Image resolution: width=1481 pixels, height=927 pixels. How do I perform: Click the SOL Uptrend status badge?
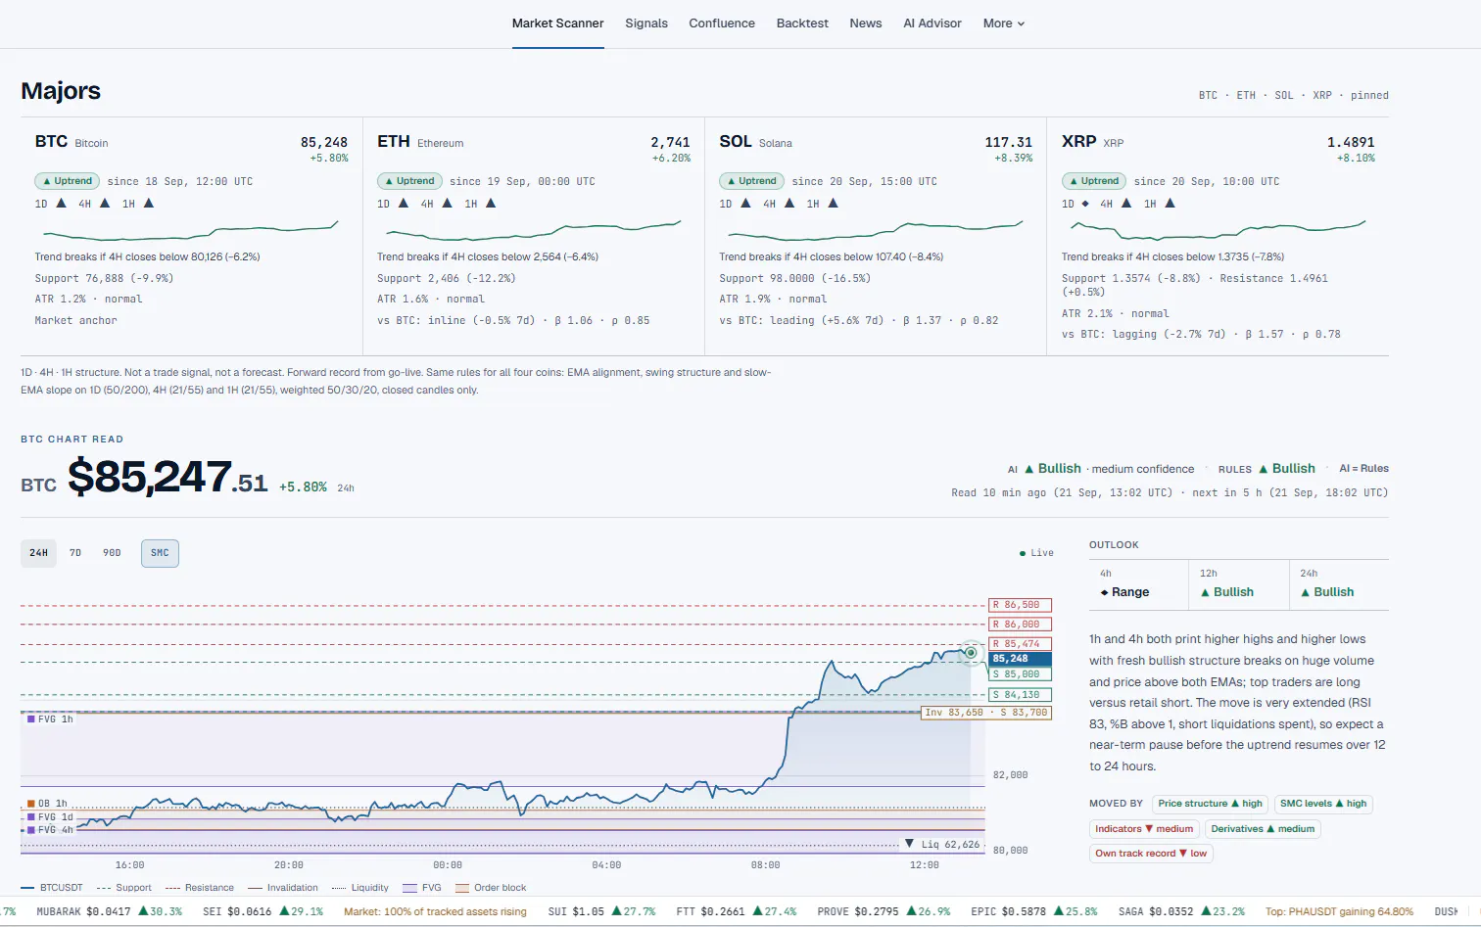tap(751, 181)
